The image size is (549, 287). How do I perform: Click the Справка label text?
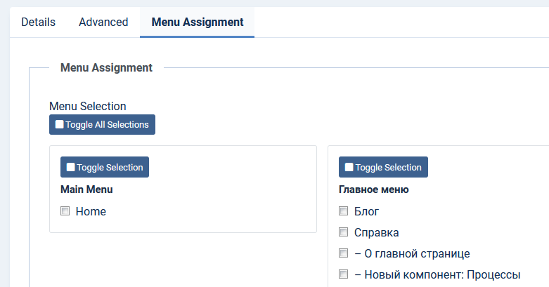(376, 232)
